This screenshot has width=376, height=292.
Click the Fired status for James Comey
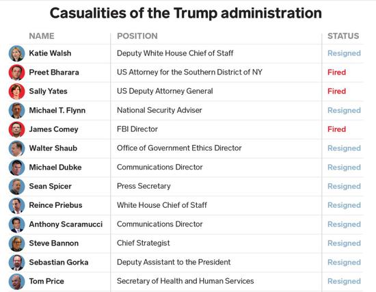pos(336,129)
